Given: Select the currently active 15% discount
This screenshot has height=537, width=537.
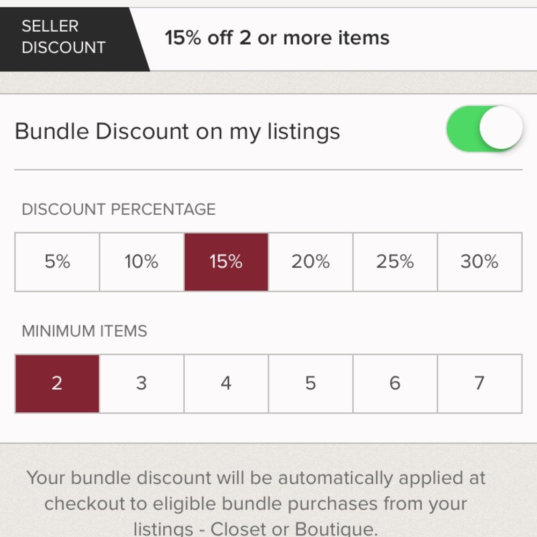Looking at the screenshot, I should [226, 262].
